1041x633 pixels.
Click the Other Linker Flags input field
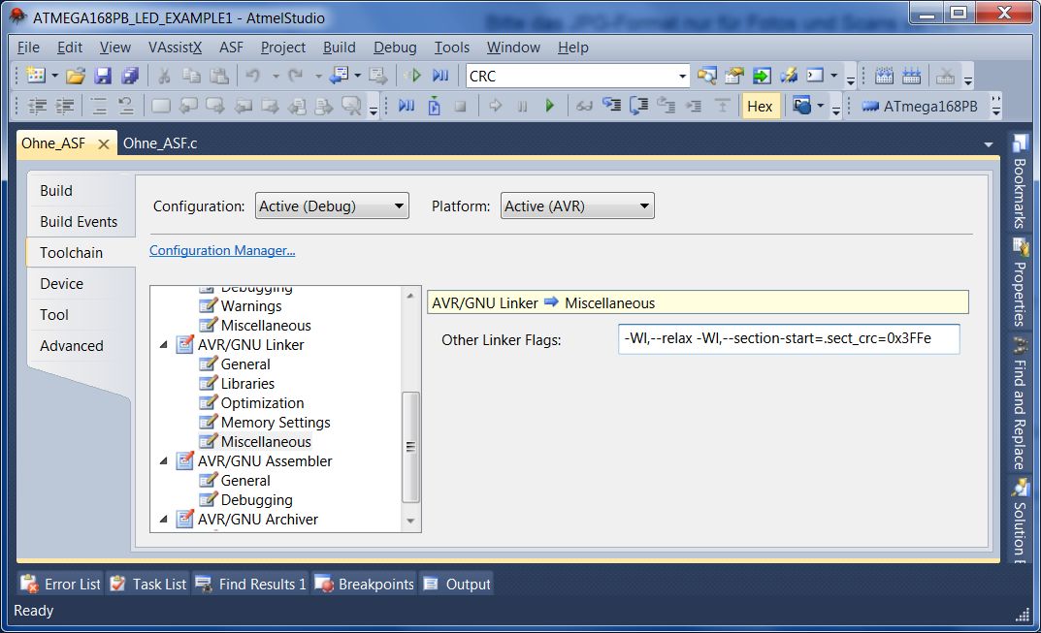789,339
